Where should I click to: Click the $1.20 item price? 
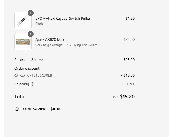(130, 18)
